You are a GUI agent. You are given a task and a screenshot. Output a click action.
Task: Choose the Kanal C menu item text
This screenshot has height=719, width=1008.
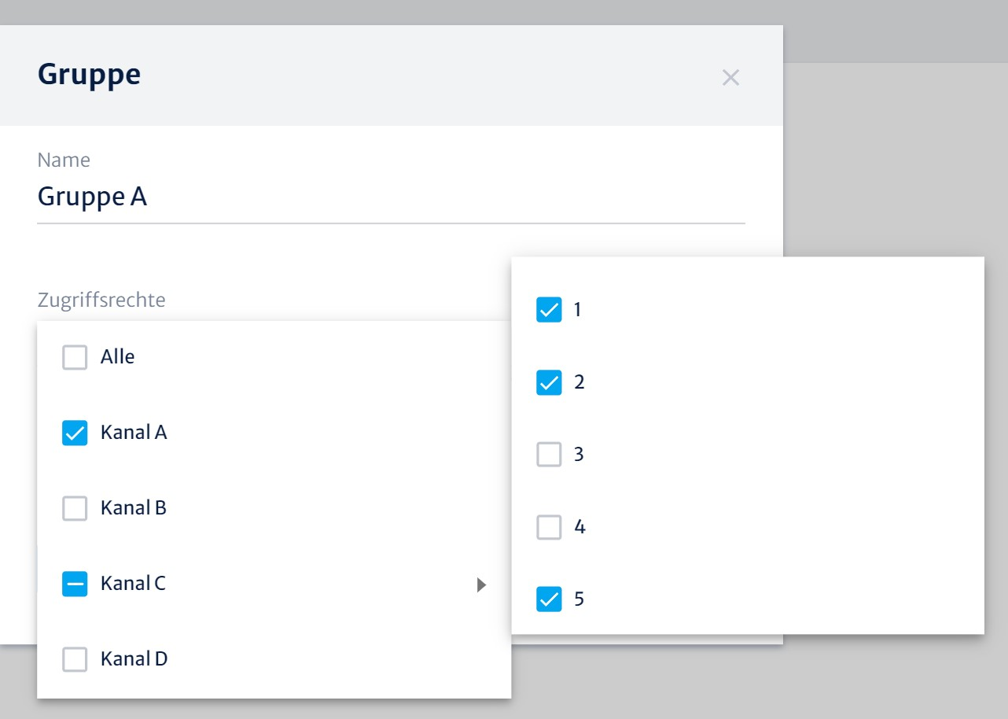click(133, 584)
